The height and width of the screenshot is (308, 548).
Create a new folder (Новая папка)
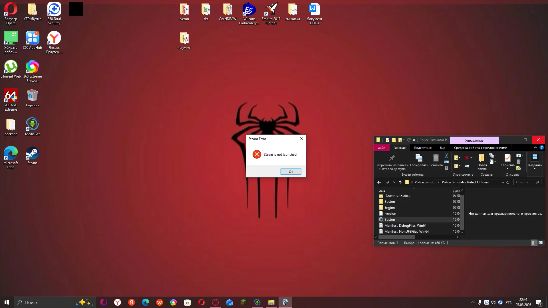(x=482, y=162)
